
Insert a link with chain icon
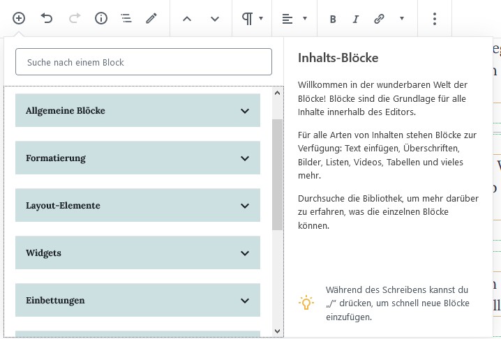point(379,19)
